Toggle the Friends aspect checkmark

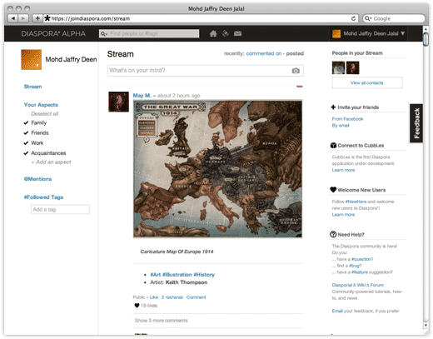26,133
